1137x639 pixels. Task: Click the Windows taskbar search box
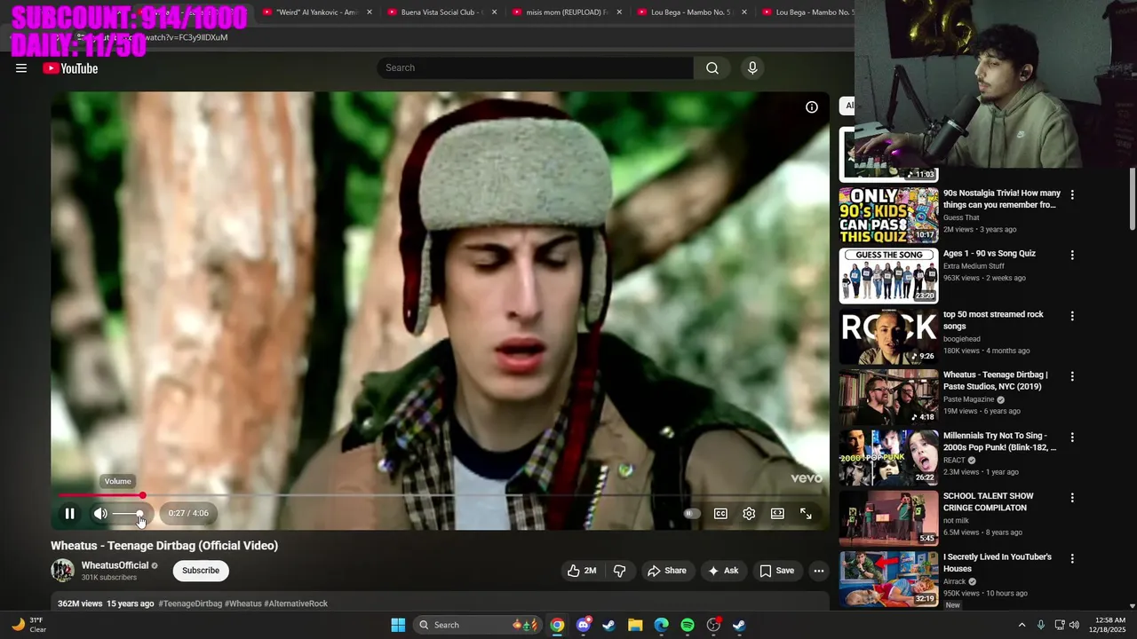(477, 625)
